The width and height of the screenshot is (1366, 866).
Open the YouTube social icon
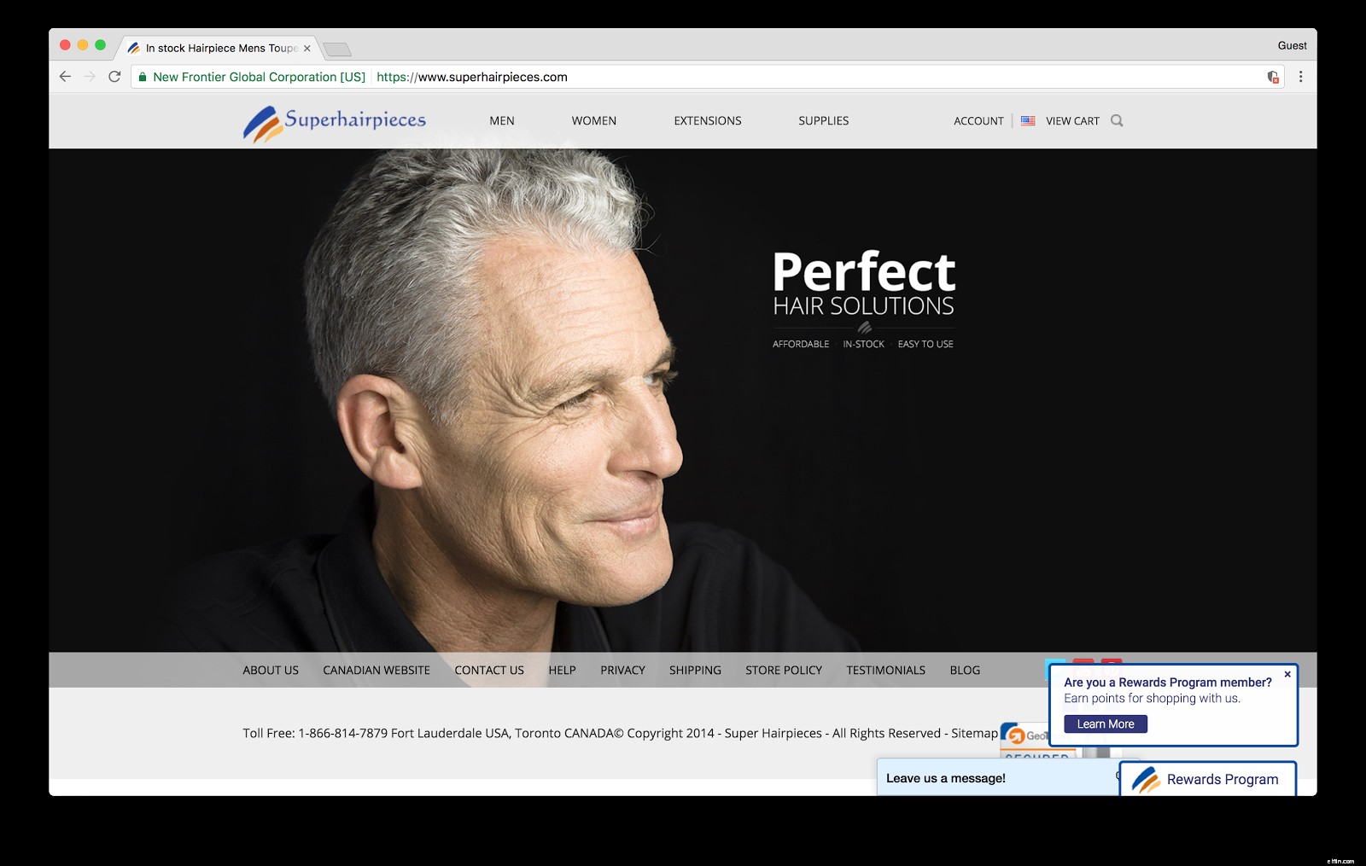(x=1082, y=660)
